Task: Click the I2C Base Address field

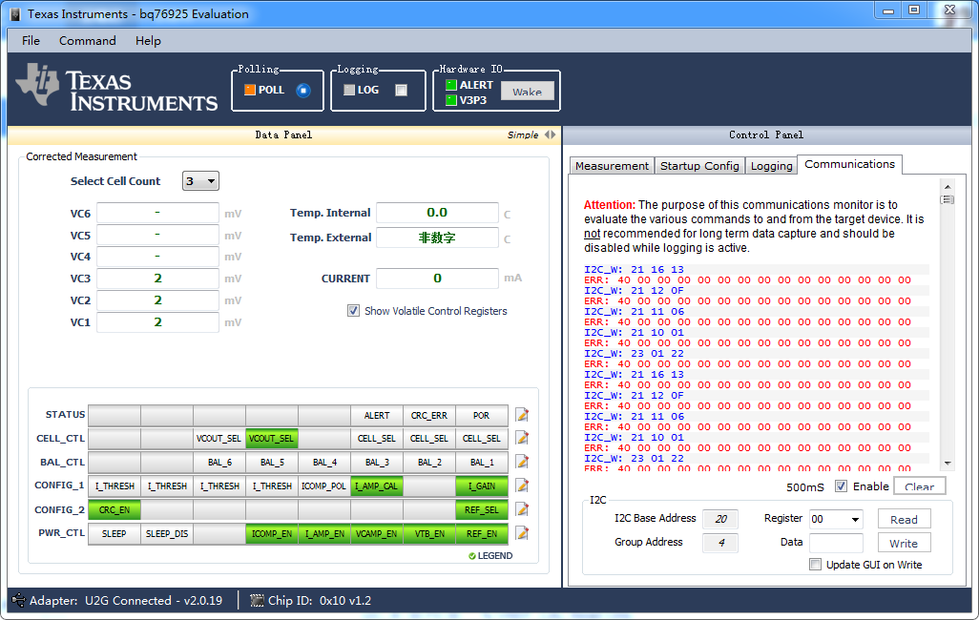Action: pyautogui.click(x=719, y=519)
